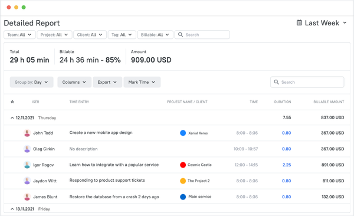Click the 909.00 USD Amount summary
The width and height of the screenshot is (354, 216).
151,60
